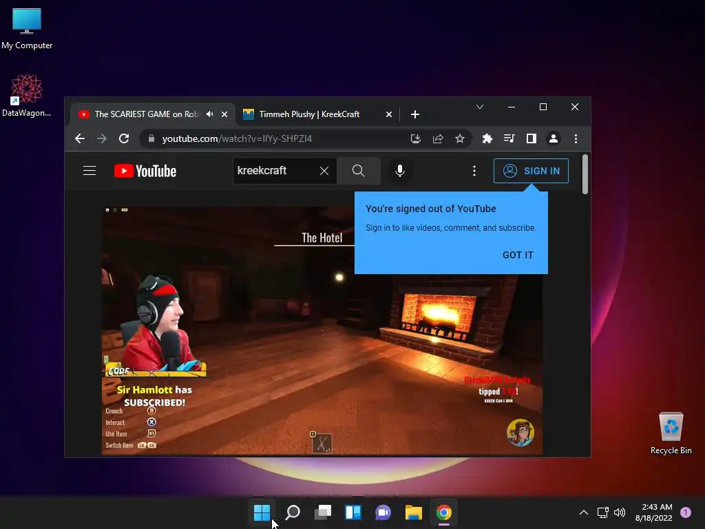705x529 pixels.
Task: Bookmark this page with the star icon
Action: coord(459,138)
